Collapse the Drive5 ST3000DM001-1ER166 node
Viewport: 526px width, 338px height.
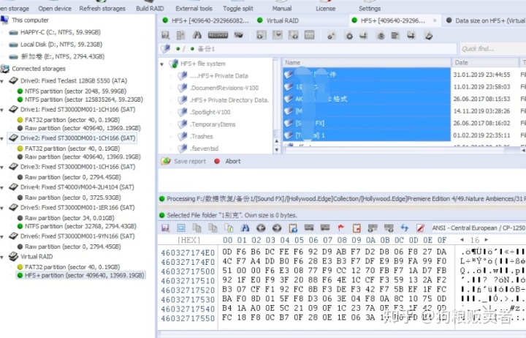2,208
